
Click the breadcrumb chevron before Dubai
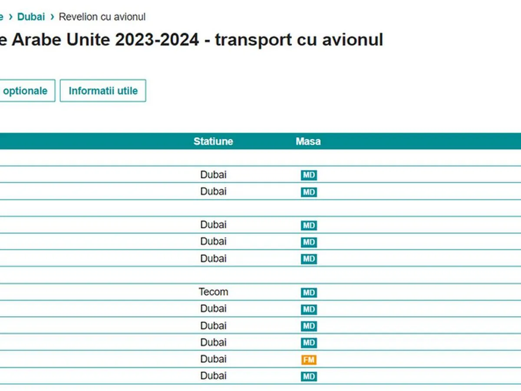point(10,17)
